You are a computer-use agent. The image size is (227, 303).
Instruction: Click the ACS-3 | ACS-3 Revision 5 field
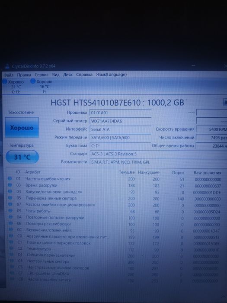[x=158, y=154]
